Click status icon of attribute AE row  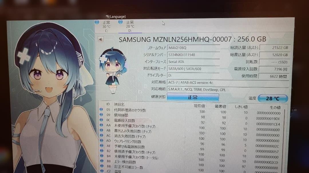(x=102, y=146)
